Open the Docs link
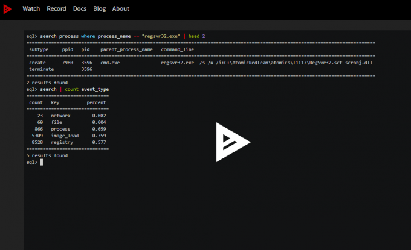Viewport: 411px width, 250px height. coord(80,8)
